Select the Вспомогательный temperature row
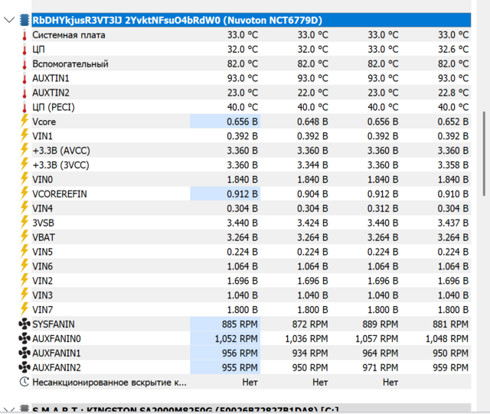This screenshot has width=490, height=414. (70, 64)
